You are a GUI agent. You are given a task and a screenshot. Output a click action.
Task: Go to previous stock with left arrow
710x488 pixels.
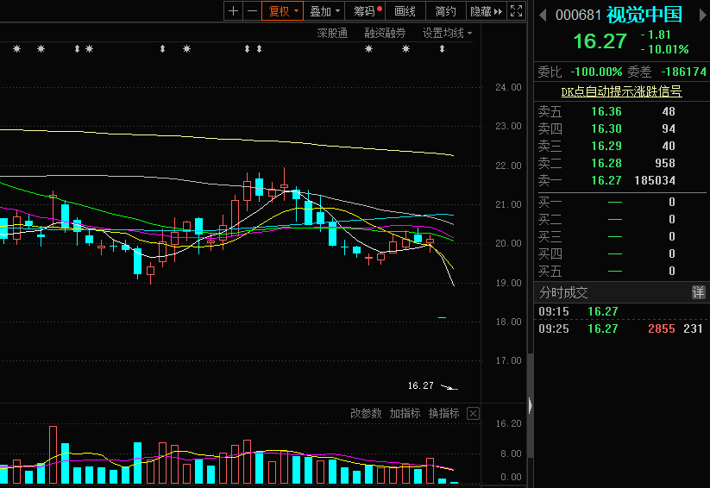tap(543, 16)
